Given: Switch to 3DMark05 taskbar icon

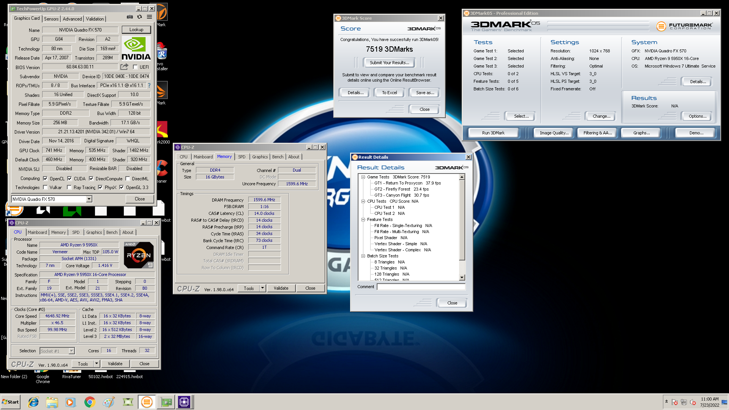Looking at the screenshot, I should click(147, 402).
